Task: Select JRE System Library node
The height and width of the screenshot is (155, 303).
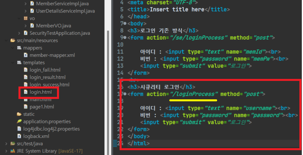Action: [x=49, y=151]
